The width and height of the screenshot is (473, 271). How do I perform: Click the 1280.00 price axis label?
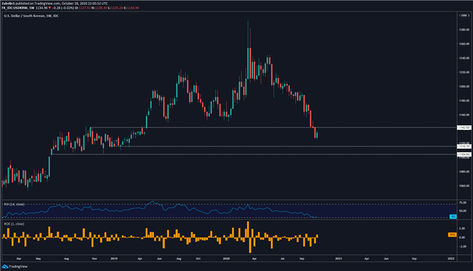pos(464,30)
